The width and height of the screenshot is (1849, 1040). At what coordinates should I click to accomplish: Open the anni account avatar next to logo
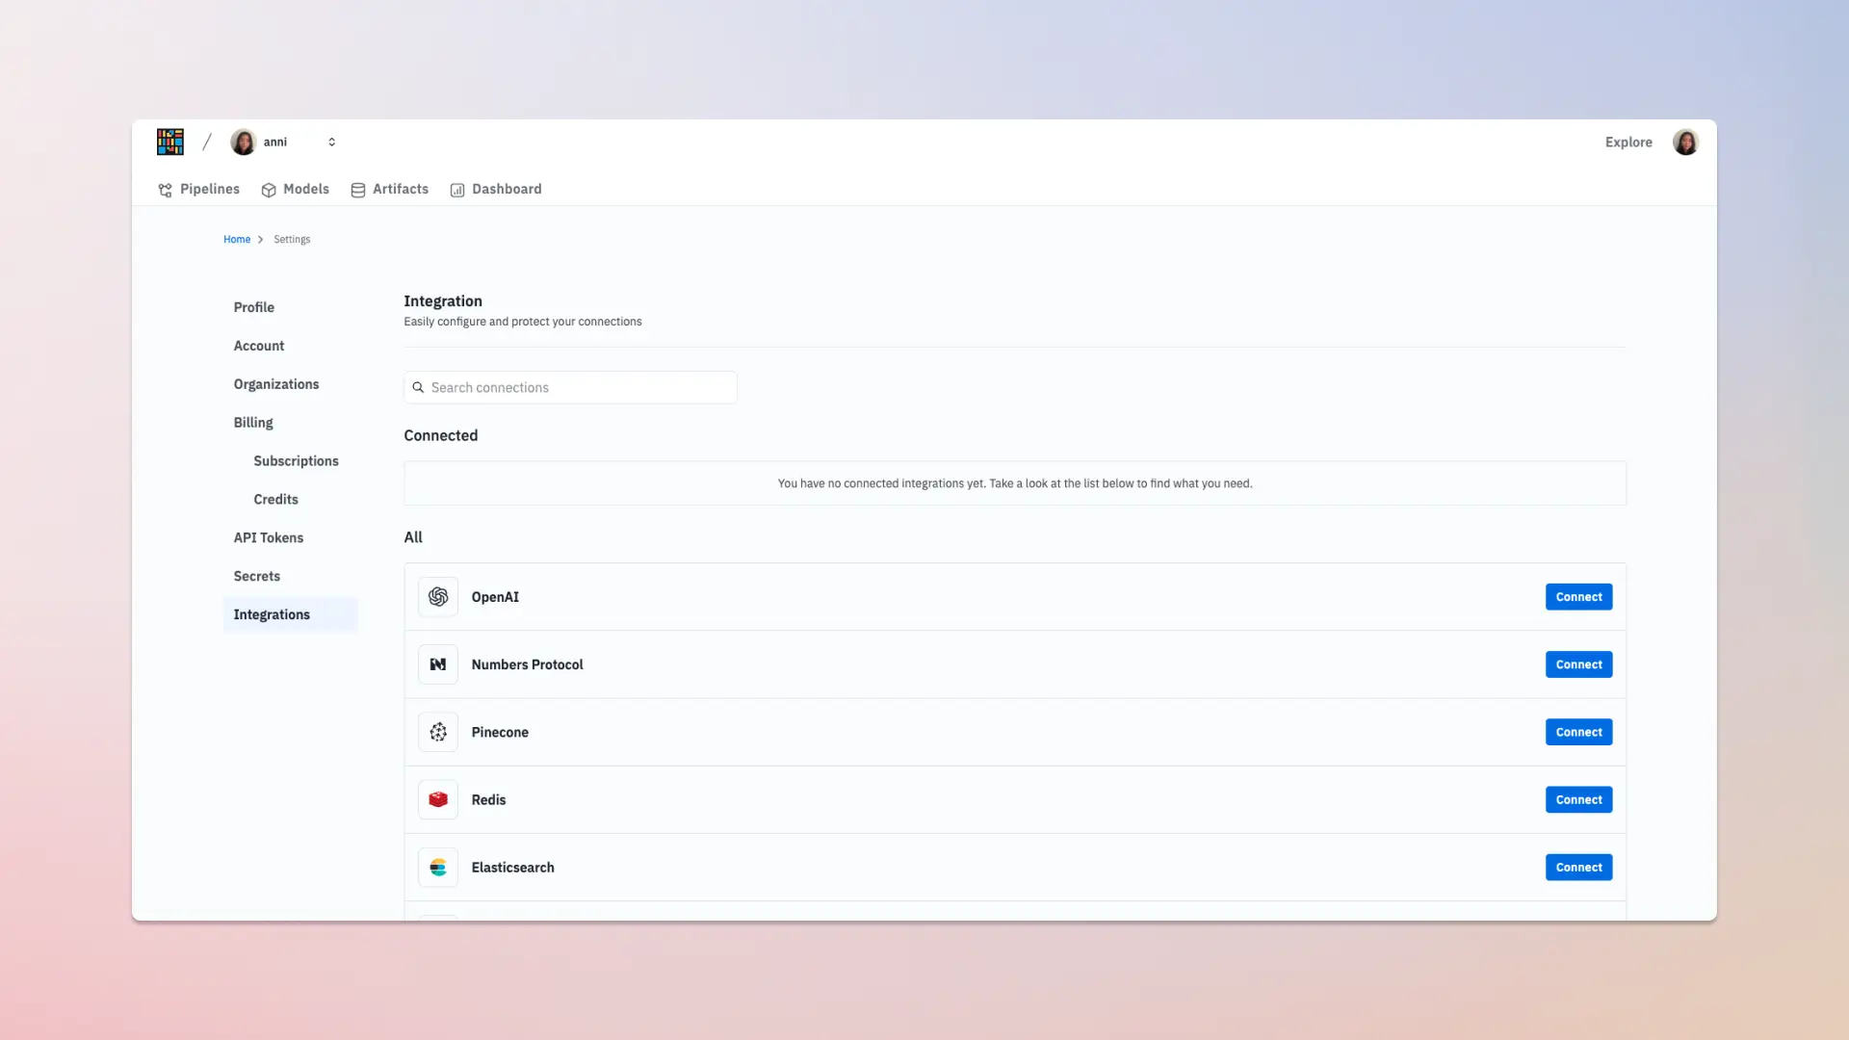(x=244, y=142)
